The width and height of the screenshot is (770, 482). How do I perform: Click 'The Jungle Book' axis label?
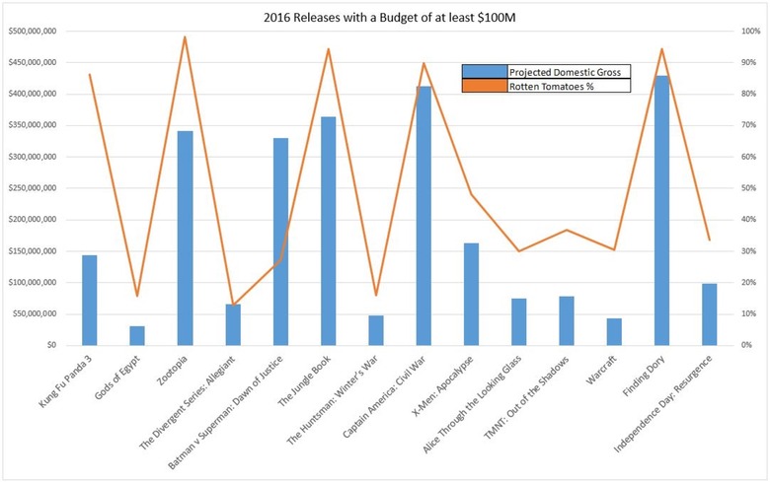tap(304, 380)
